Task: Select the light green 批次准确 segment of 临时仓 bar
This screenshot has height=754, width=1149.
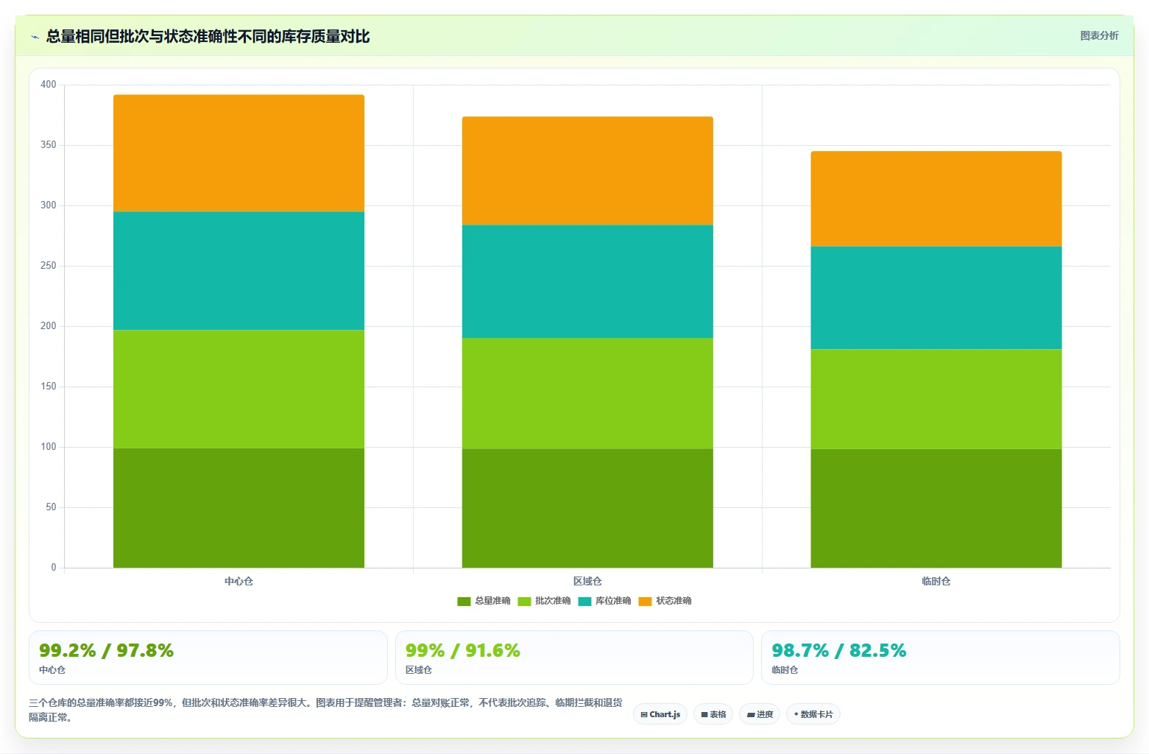Action: click(x=936, y=399)
